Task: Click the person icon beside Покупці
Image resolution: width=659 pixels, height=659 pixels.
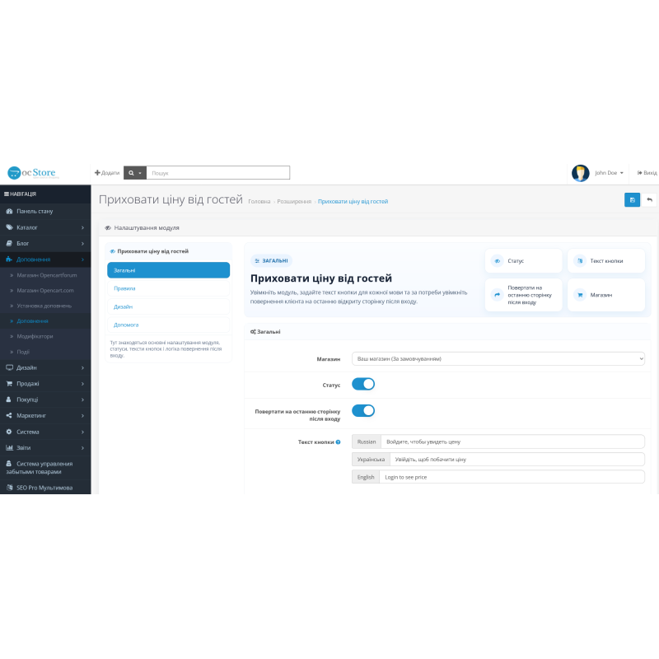Action: pyautogui.click(x=9, y=400)
